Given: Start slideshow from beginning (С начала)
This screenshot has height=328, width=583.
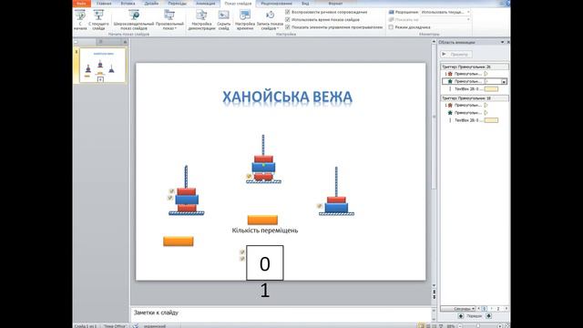Looking at the screenshot, I should point(80,20).
